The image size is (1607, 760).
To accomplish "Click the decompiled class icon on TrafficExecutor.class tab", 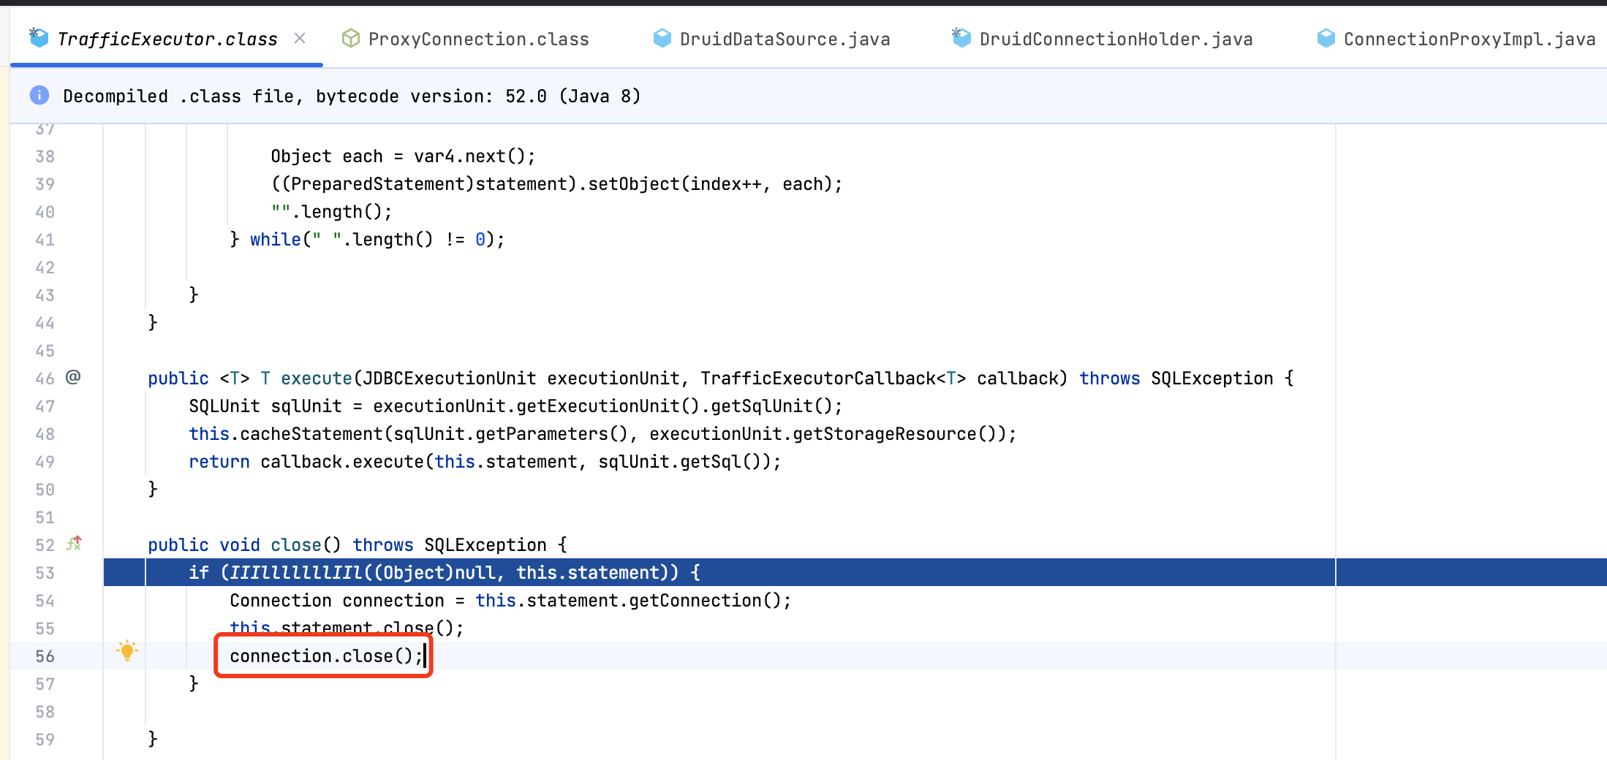I will click(x=38, y=38).
